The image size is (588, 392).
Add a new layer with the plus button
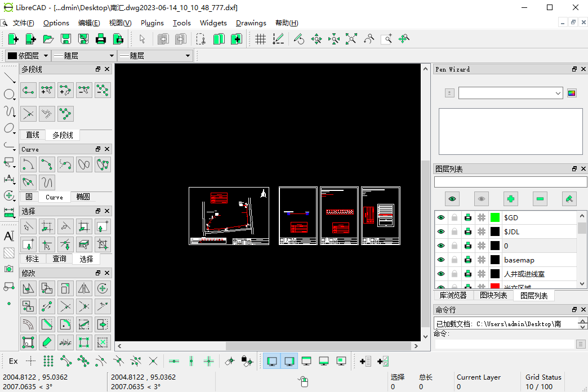(x=510, y=199)
